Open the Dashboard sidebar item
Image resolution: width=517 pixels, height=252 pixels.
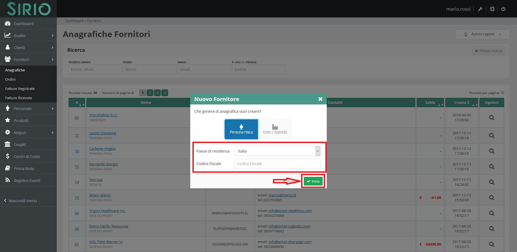[23, 24]
